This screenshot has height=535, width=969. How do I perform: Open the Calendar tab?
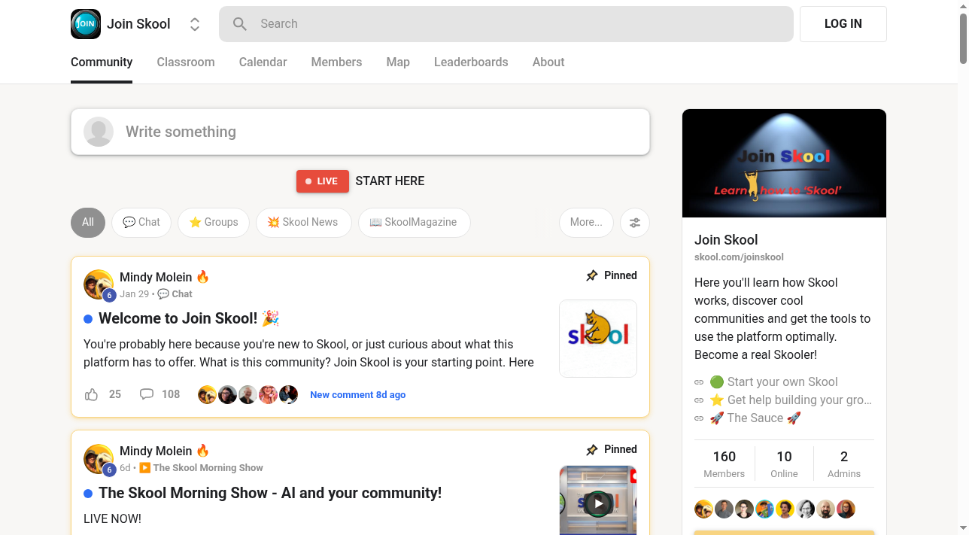[263, 62]
